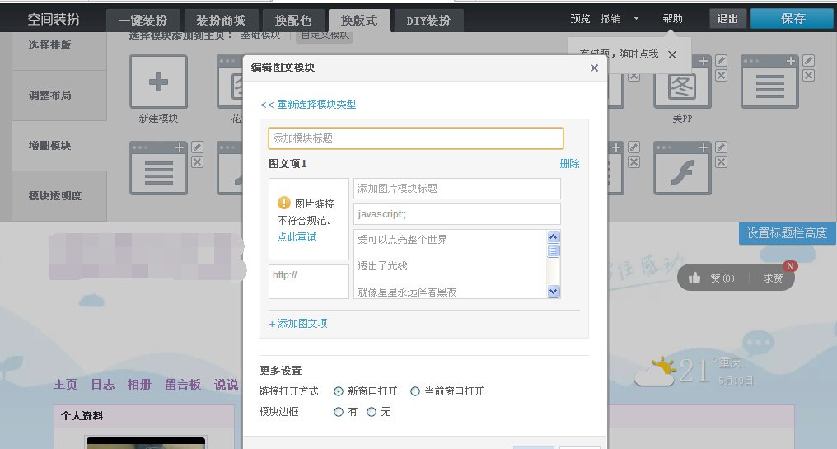Switch to 换配色 tab

293,21
